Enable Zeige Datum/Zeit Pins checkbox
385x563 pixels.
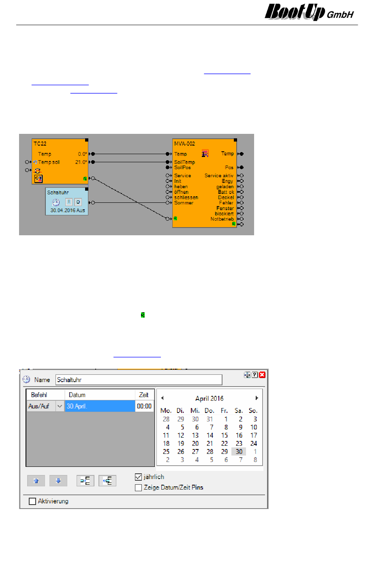pyautogui.click(x=138, y=488)
